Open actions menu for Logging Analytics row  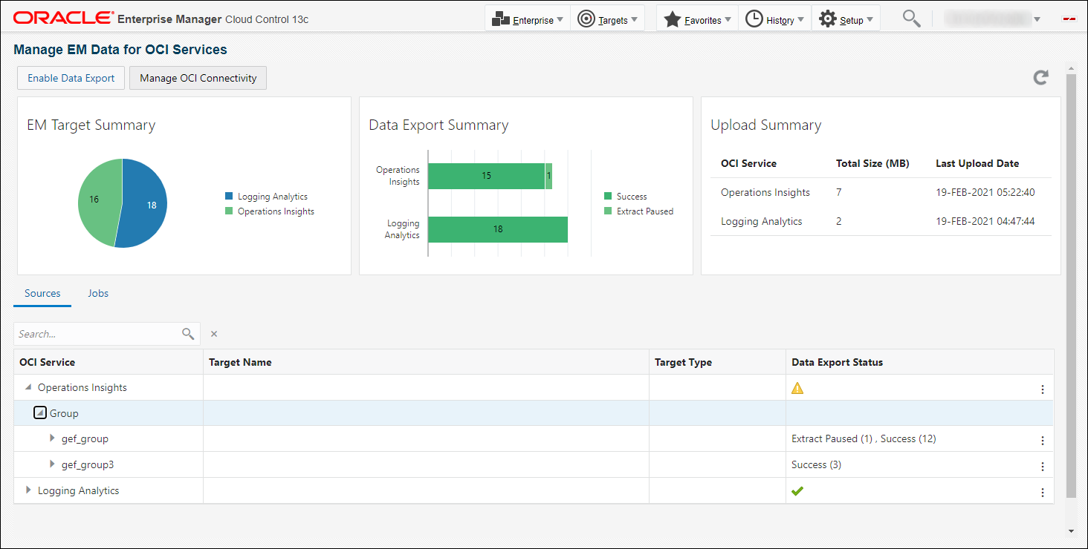1042,493
